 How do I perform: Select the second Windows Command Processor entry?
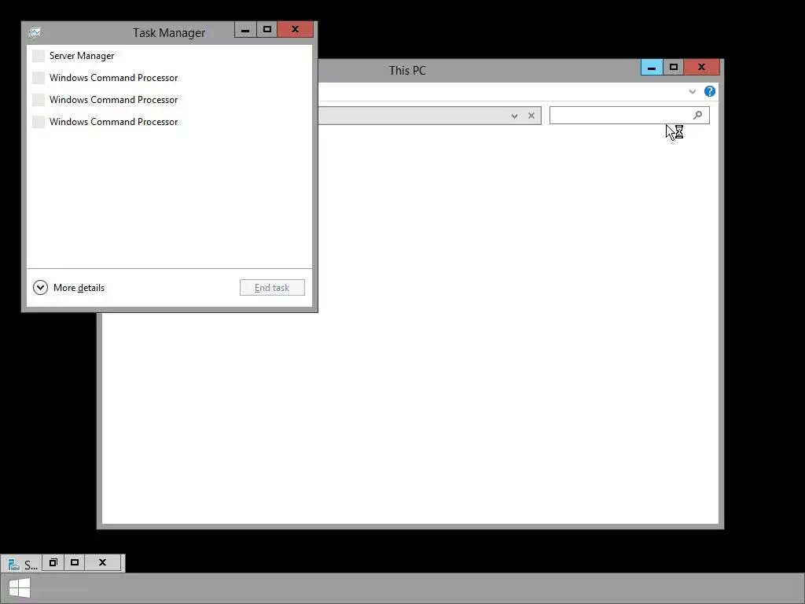(169, 100)
